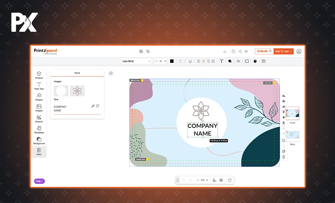
Task: Click the pencil edit icon for Company Name
Action: click(x=93, y=106)
